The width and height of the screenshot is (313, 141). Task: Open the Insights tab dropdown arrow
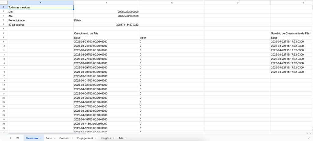(114, 138)
